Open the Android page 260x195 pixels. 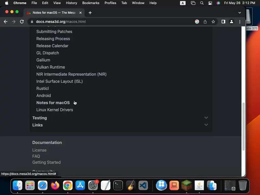click(x=43, y=96)
